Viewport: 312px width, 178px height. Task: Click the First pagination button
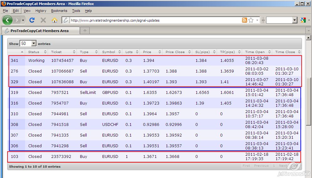246,166
